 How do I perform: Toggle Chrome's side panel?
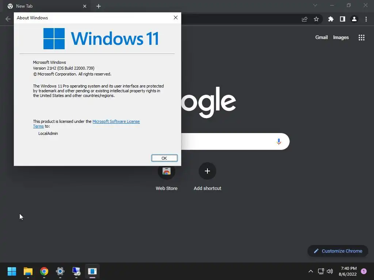(343, 19)
